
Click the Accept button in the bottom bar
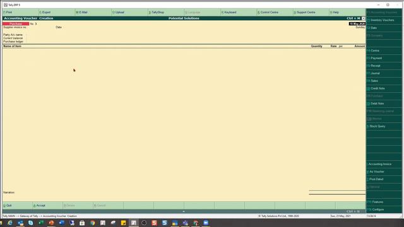click(x=39, y=206)
